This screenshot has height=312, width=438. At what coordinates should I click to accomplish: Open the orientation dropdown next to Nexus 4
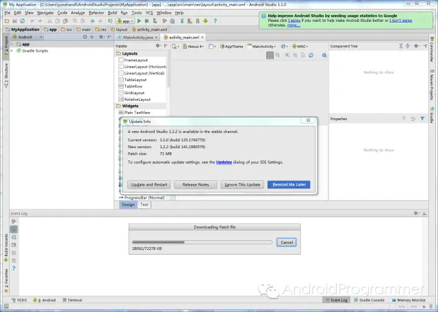pos(212,46)
